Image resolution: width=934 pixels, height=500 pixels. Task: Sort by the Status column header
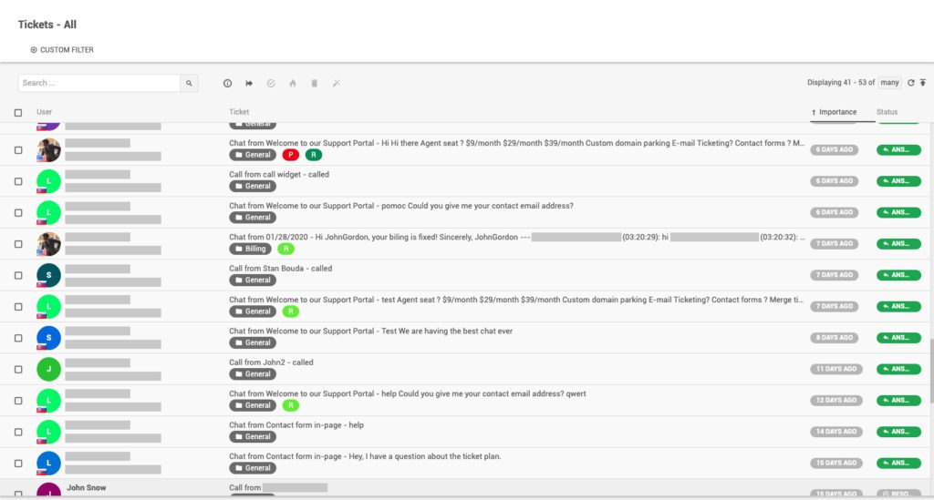tap(887, 112)
